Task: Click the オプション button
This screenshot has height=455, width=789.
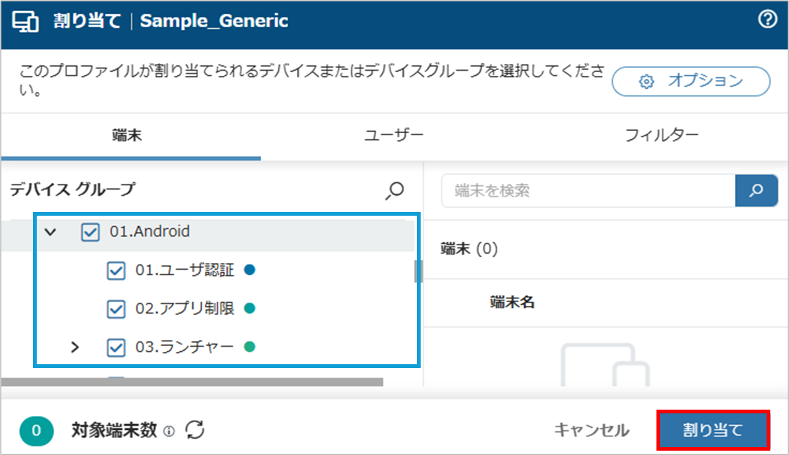Action: pyautogui.click(x=691, y=81)
